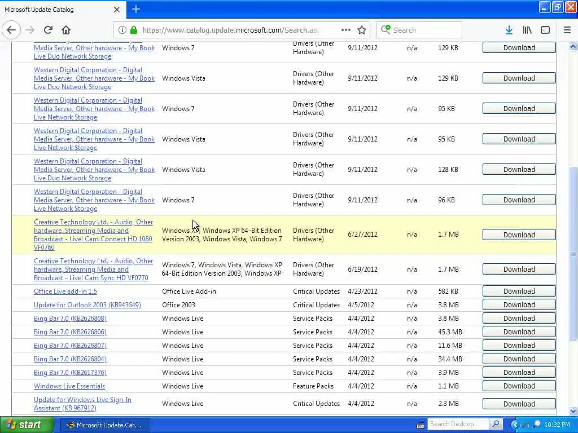This screenshot has height=433, width=578.
Task: Download Bing Bar 7.0 KB2626804
Action: pos(519,359)
